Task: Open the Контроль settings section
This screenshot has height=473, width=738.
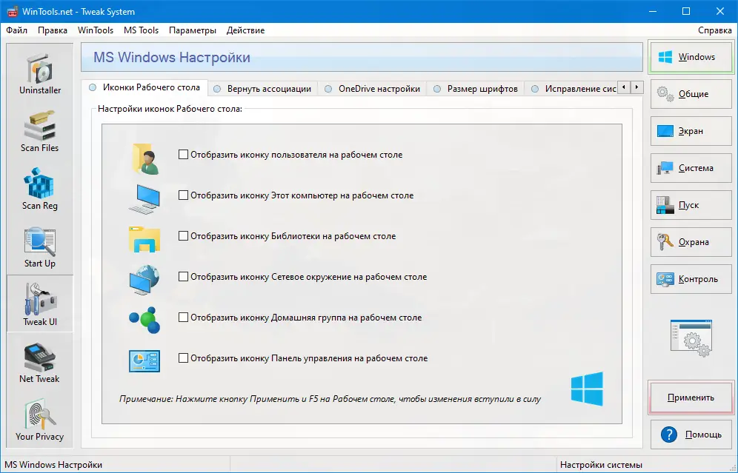Action: 691,279
